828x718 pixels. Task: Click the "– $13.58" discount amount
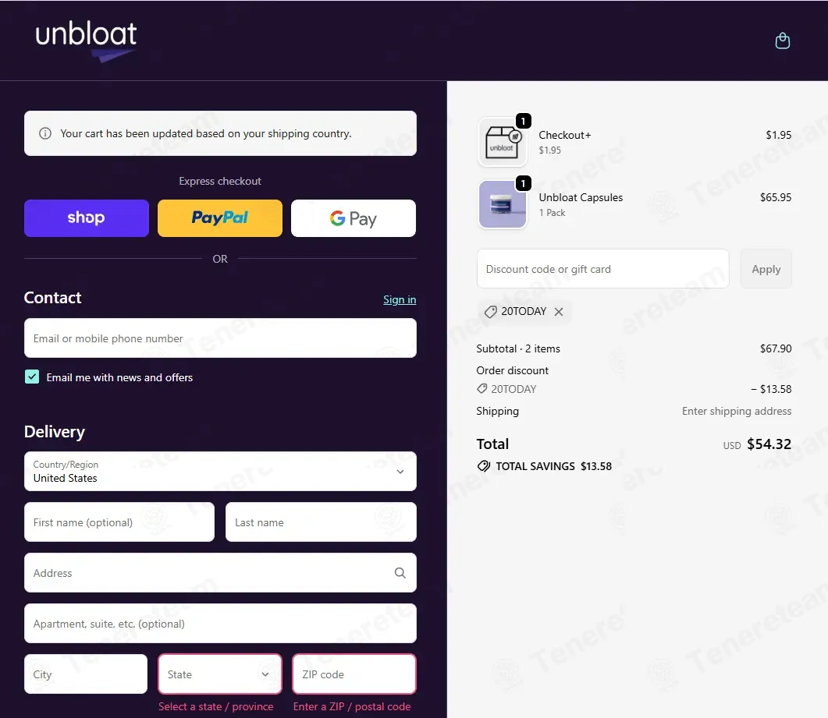click(x=771, y=389)
